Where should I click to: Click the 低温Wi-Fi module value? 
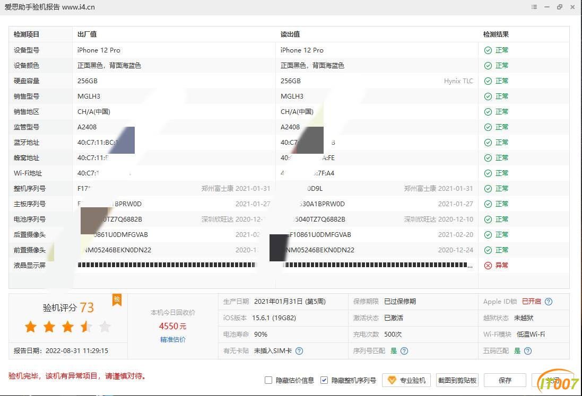(x=531, y=335)
